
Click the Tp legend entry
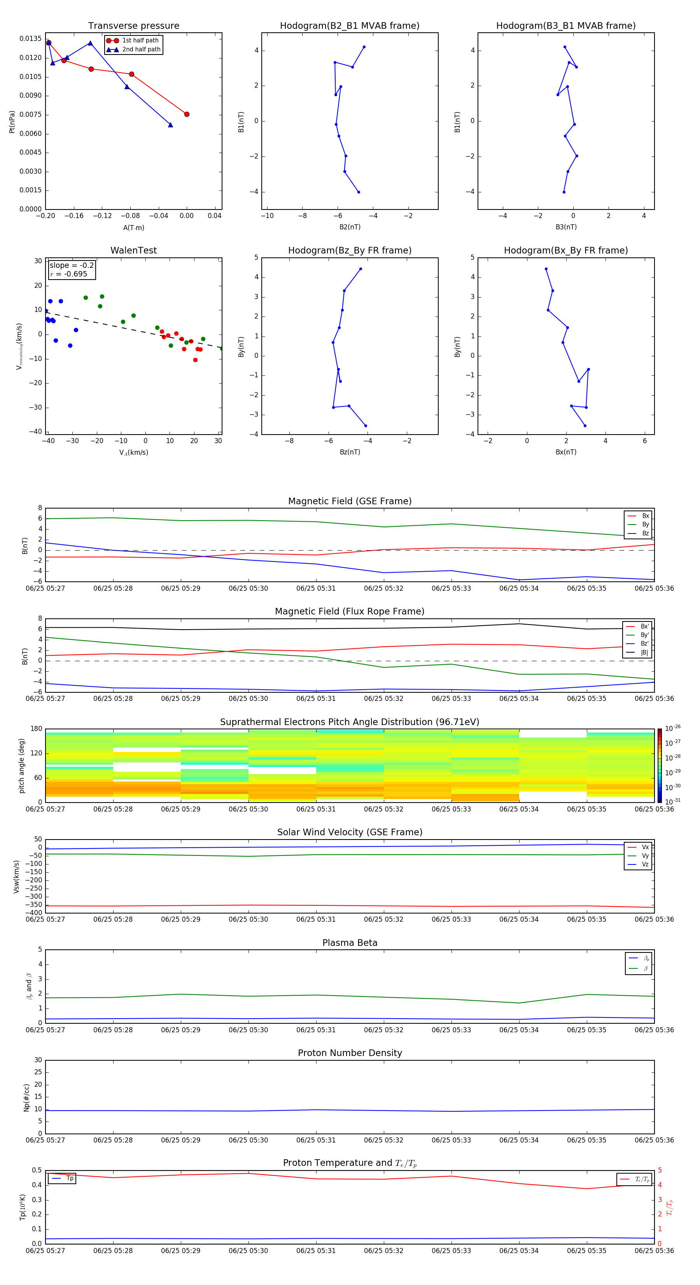(62, 1179)
